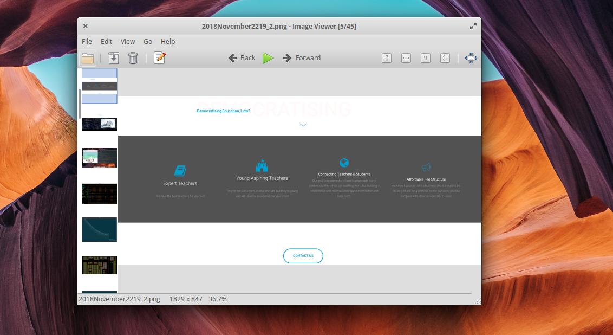This screenshot has width=613, height=335.
Task: Open the Help menu
Action: pyautogui.click(x=168, y=41)
